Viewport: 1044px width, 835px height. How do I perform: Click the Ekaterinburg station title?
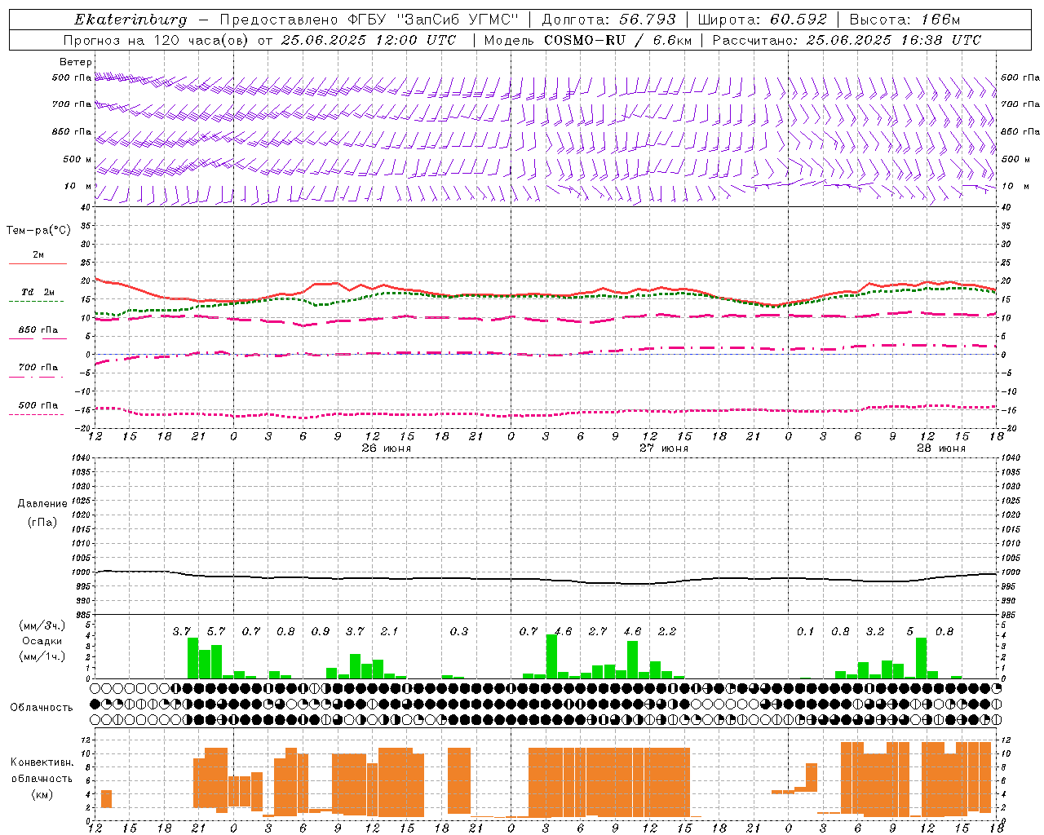pos(130,20)
